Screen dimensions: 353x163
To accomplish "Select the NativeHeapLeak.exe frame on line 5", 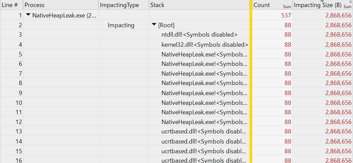I will pos(204,54).
